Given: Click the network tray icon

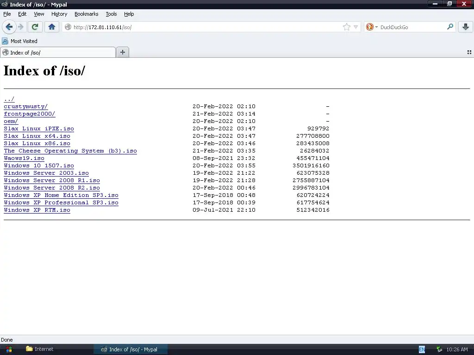Looking at the screenshot, I should click(x=439, y=349).
